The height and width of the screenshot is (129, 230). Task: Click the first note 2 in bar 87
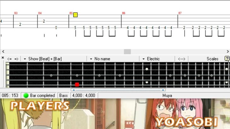coord(184,28)
